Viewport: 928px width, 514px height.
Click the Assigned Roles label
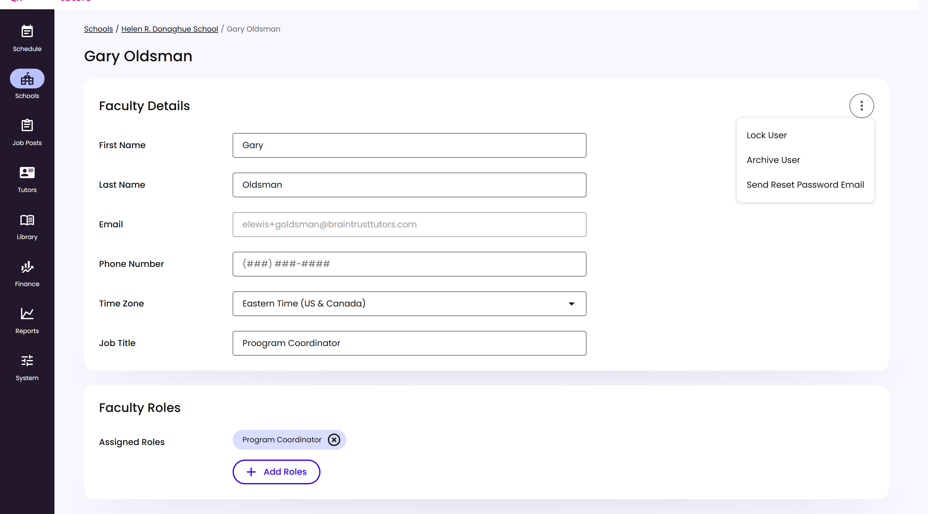[132, 442]
